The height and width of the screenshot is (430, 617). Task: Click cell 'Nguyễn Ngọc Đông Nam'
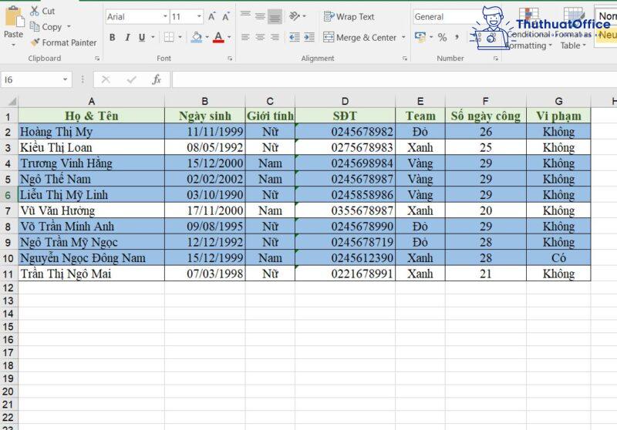coord(91,257)
